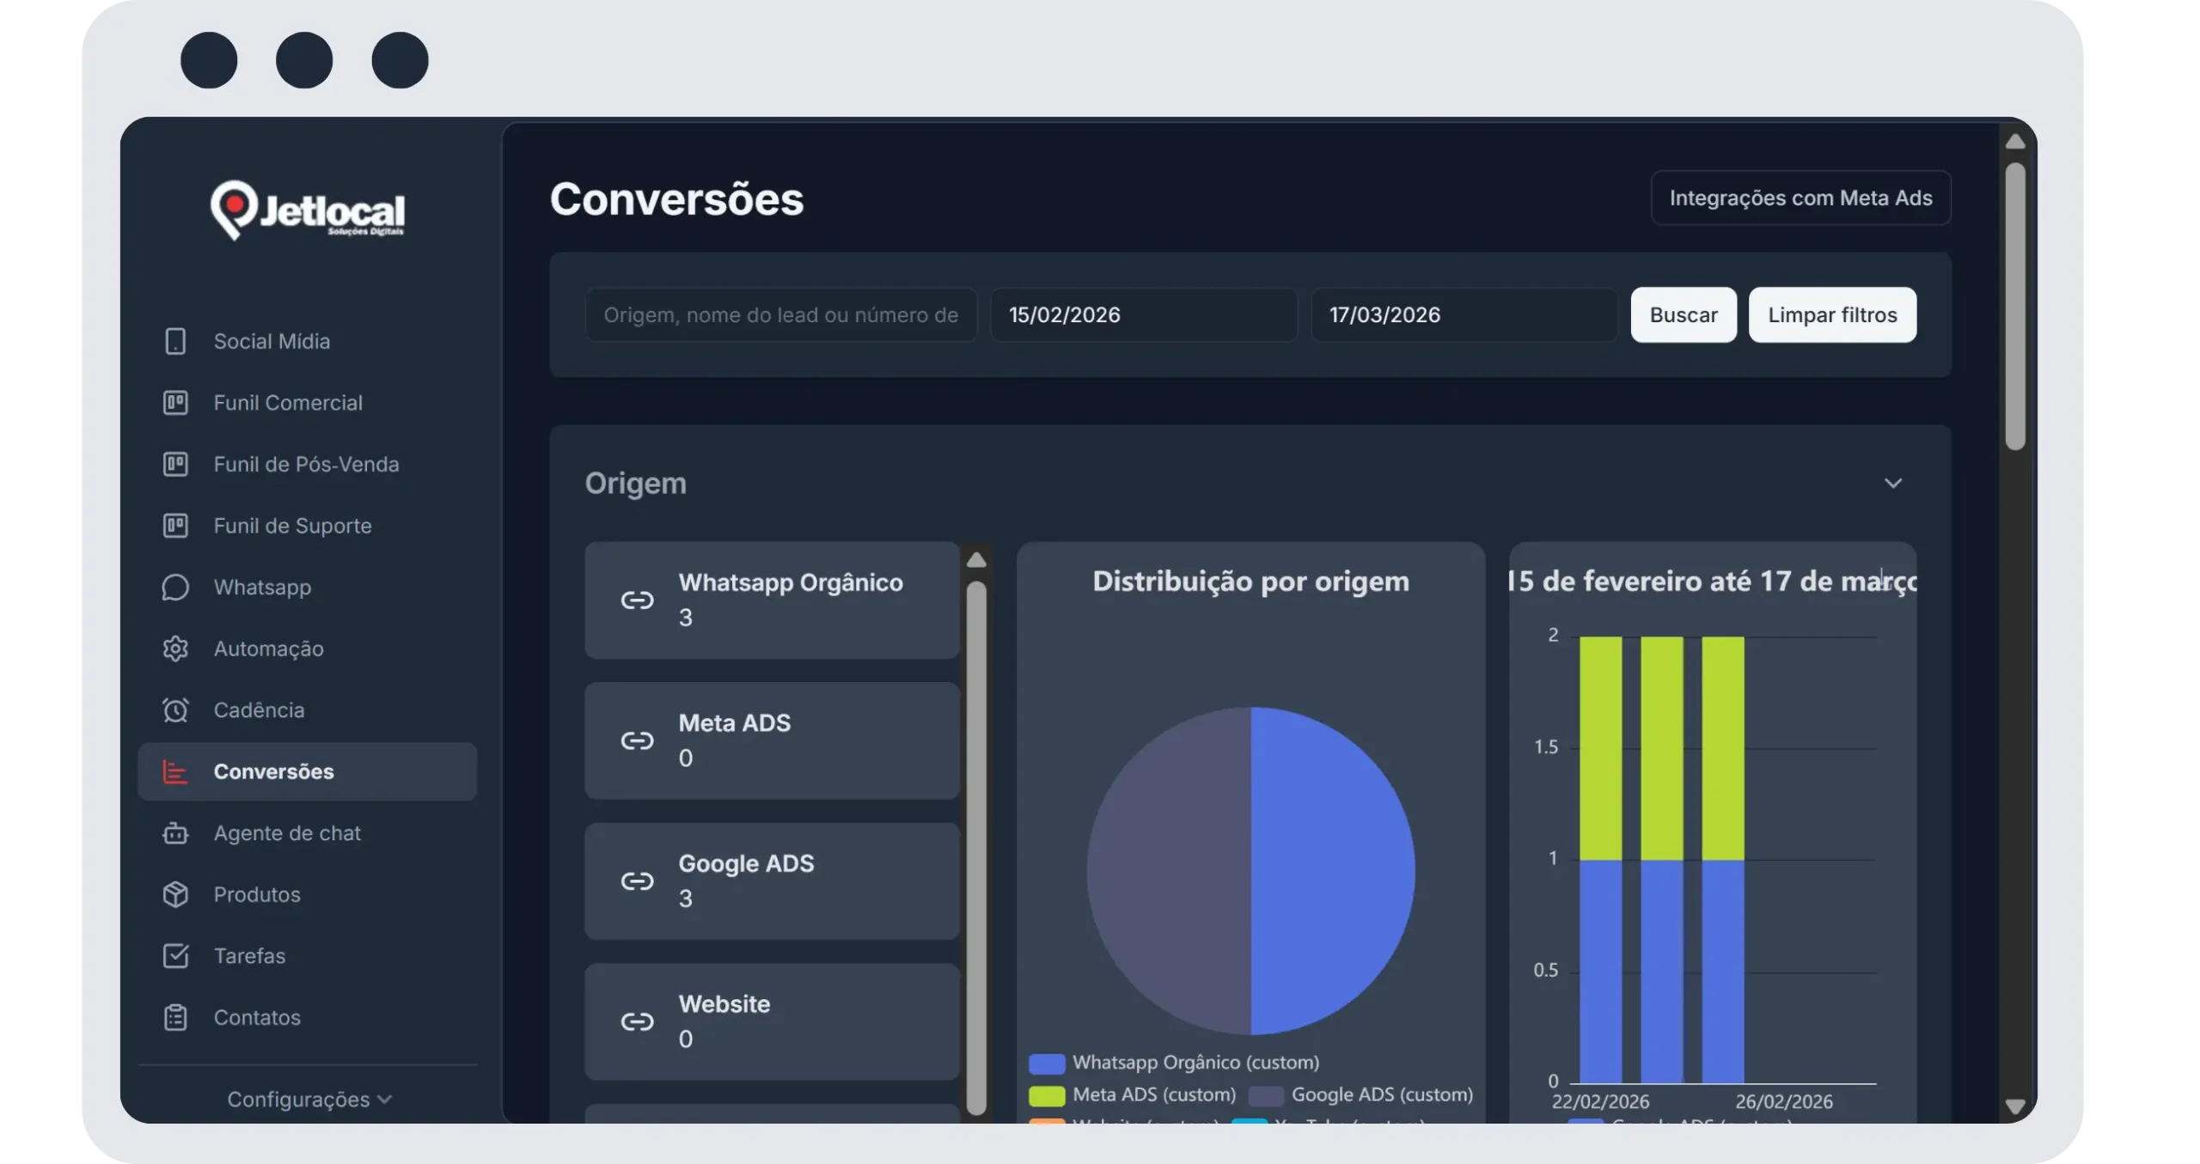2200x1164 pixels.
Task: Click the 22/02/2026 bar in chart
Action: tap(1600, 859)
